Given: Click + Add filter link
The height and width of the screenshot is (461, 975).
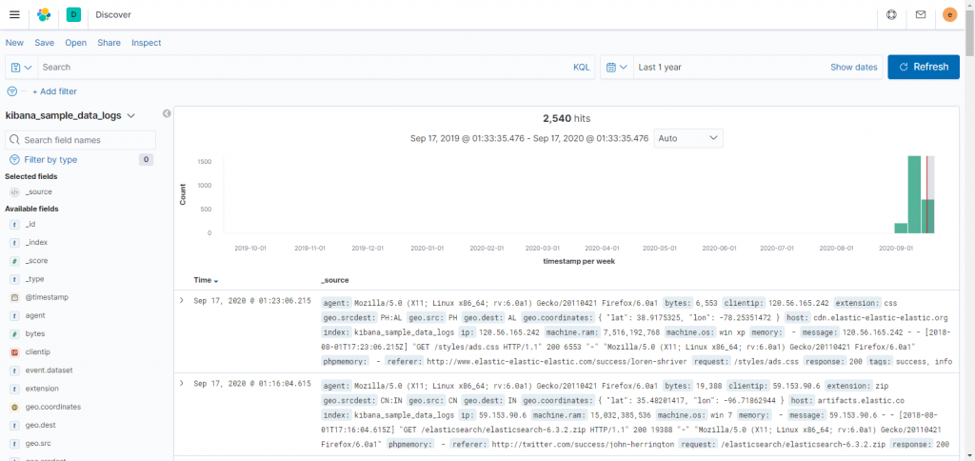Looking at the screenshot, I should [x=54, y=91].
